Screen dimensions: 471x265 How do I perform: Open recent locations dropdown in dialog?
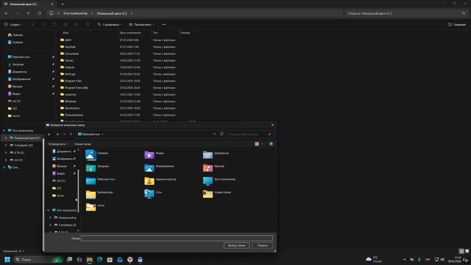64,134
